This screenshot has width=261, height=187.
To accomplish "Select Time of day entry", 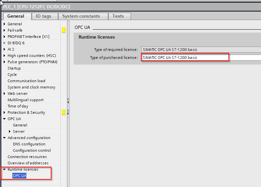I will 18,106.
